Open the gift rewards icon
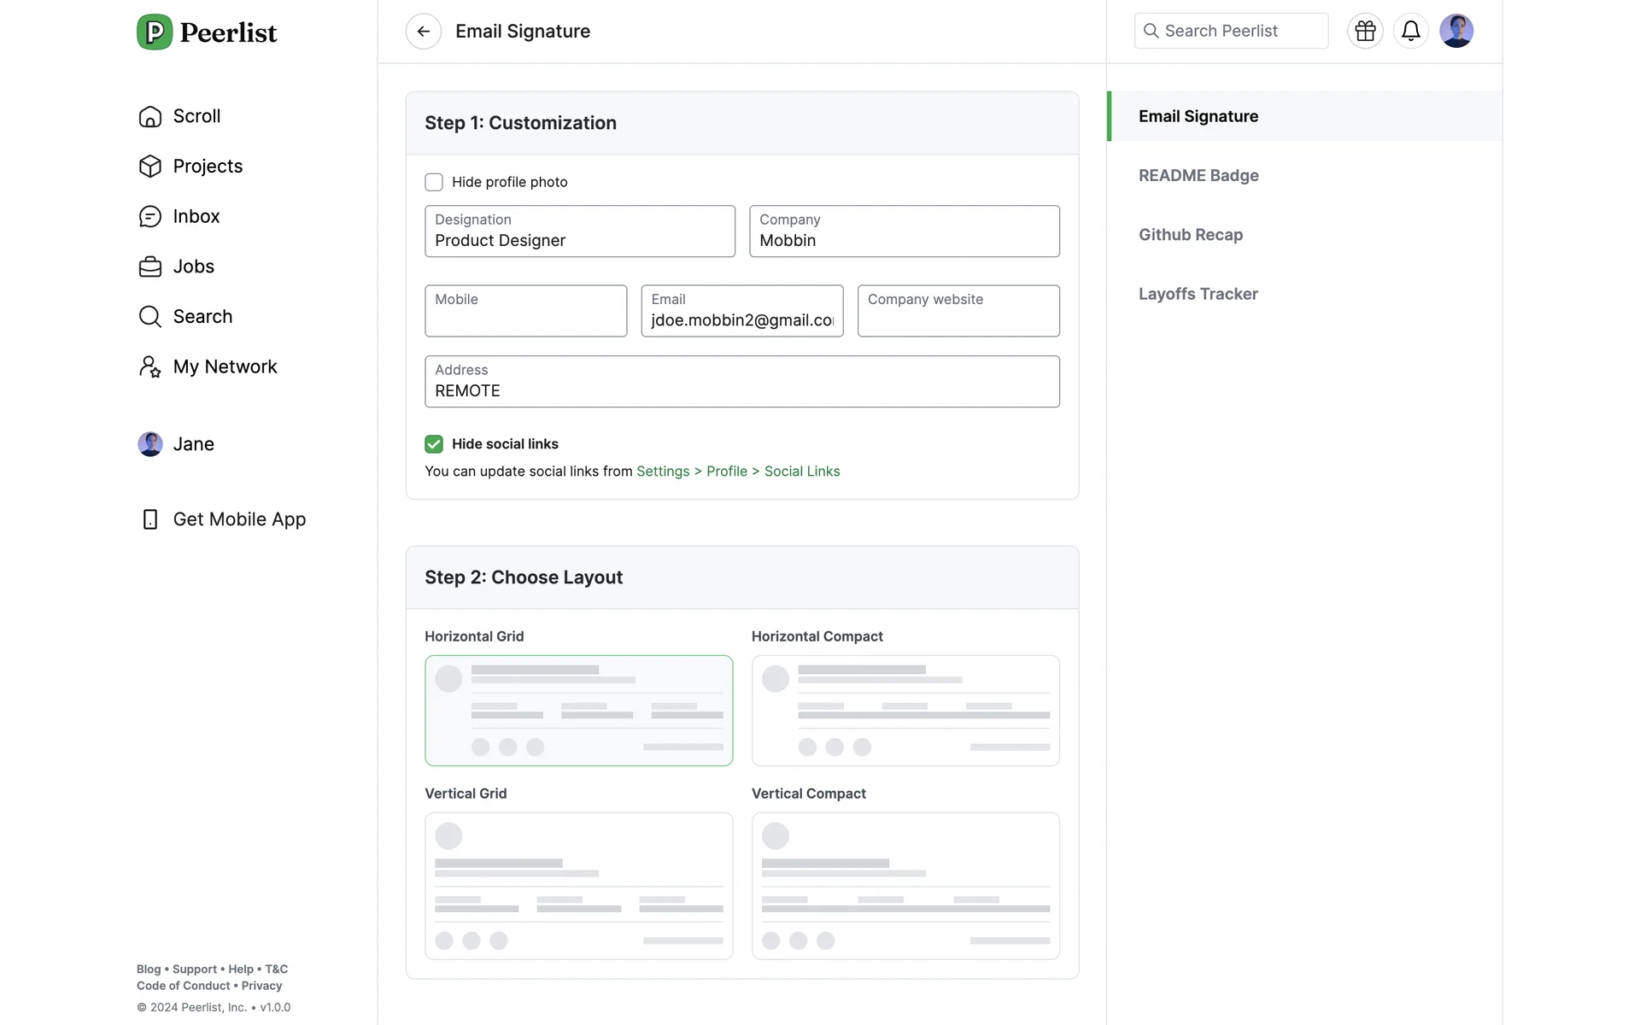This screenshot has width=1640, height=1025. (x=1365, y=32)
